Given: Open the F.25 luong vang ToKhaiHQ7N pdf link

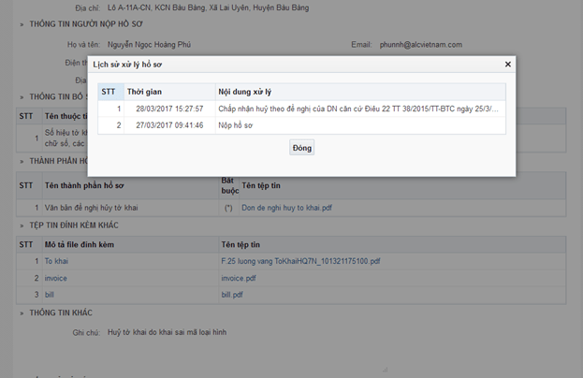Looking at the screenshot, I should 300,261.
